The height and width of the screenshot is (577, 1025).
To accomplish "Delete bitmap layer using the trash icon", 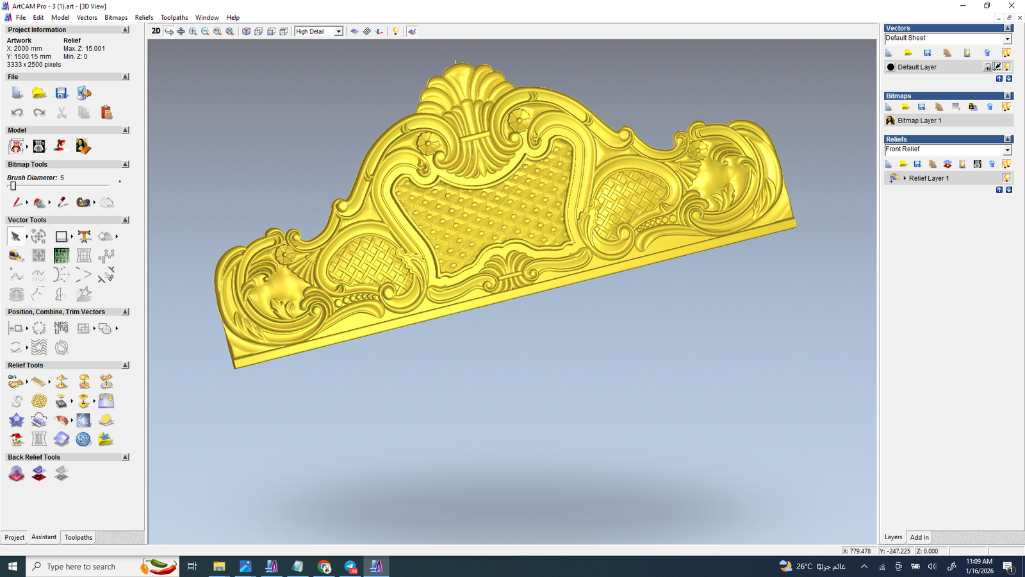I will tap(990, 107).
